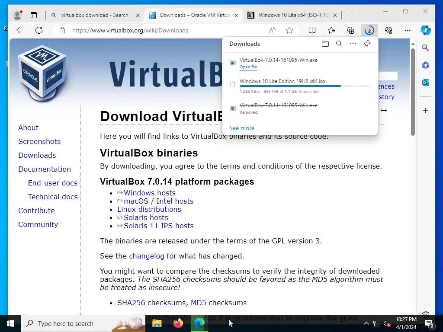This screenshot has height=332, width=443.
Task: Switch to Windows 10 Lite x64 tab
Action: [292, 15]
